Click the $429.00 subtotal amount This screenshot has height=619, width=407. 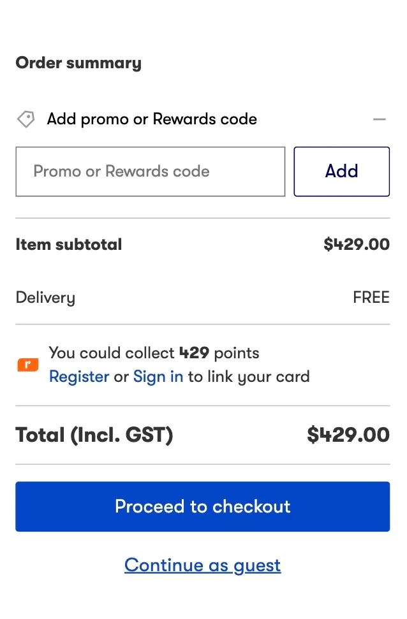356,244
